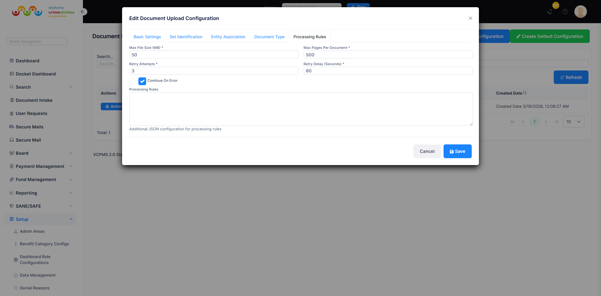The image size is (601, 296).
Task: Open the help icon
Action: [x=565, y=12]
